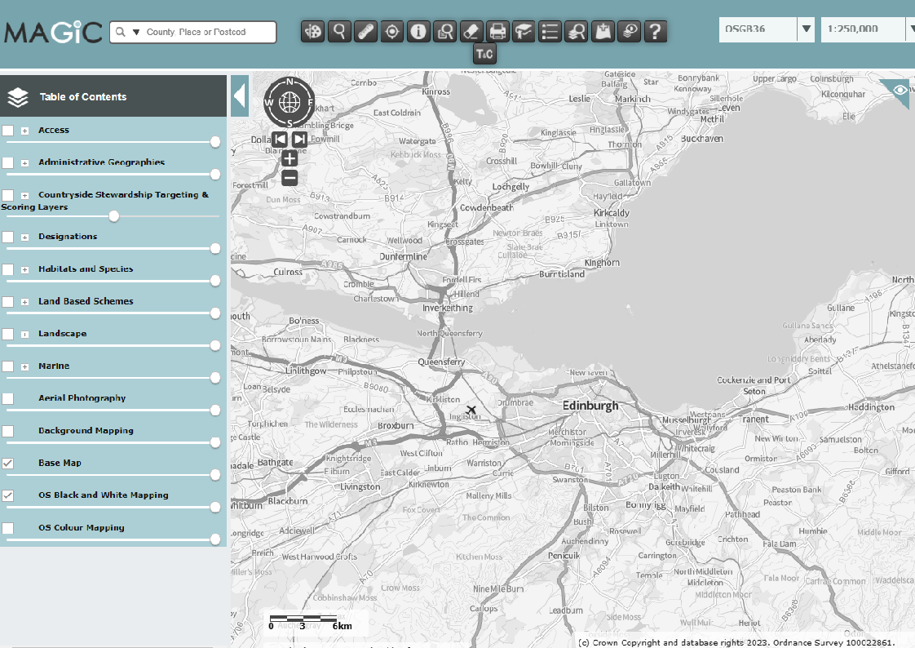The height and width of the screenshot is (648, 915).
Task: Click the eraser clear tool
Action: click(x=471, y=32)
